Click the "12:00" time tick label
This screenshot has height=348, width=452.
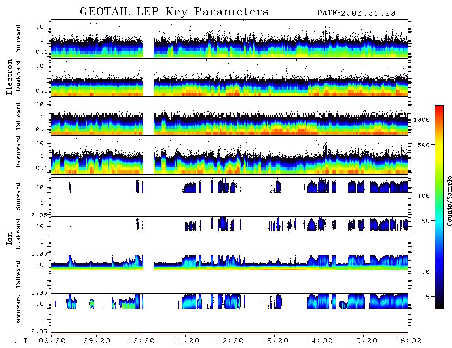point(230,341)
